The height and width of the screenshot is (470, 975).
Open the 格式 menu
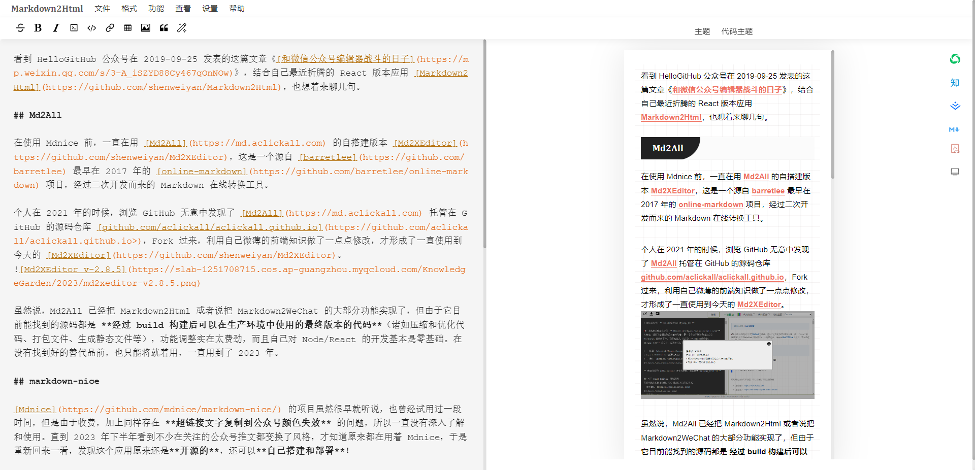tap(129, 9)
